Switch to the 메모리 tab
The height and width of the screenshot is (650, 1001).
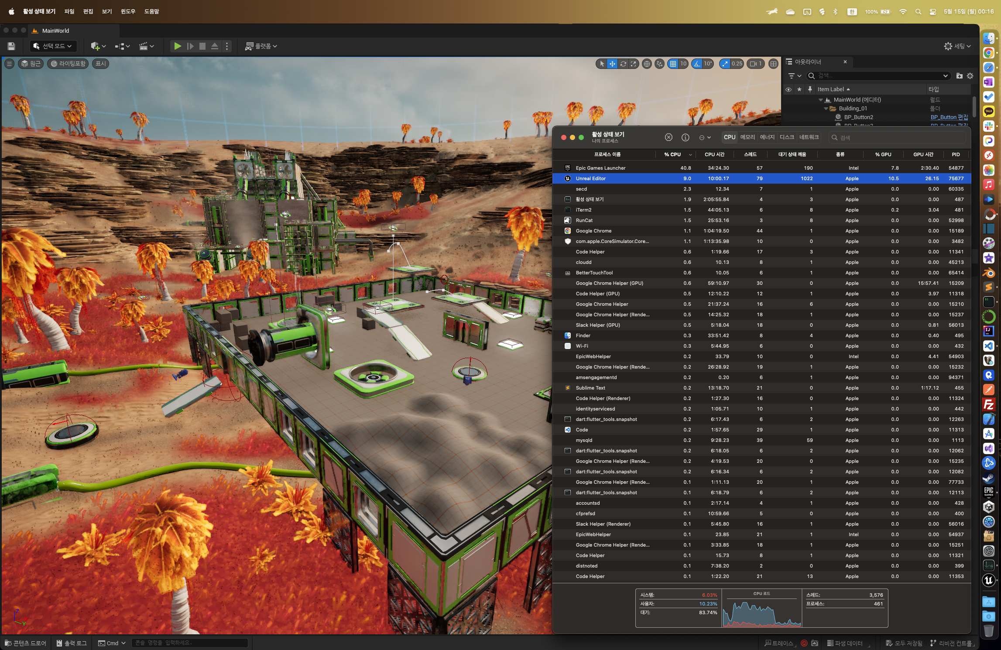click(747, 137)
